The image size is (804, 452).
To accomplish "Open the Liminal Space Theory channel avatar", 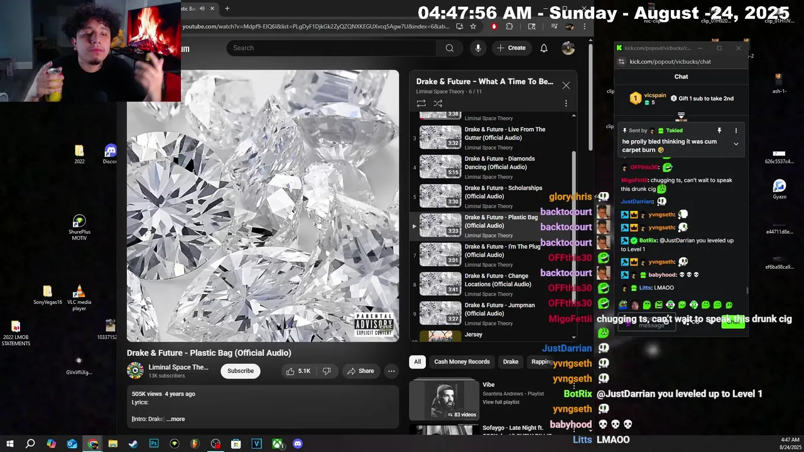I will pyautogui.click(x=135, y=370).
